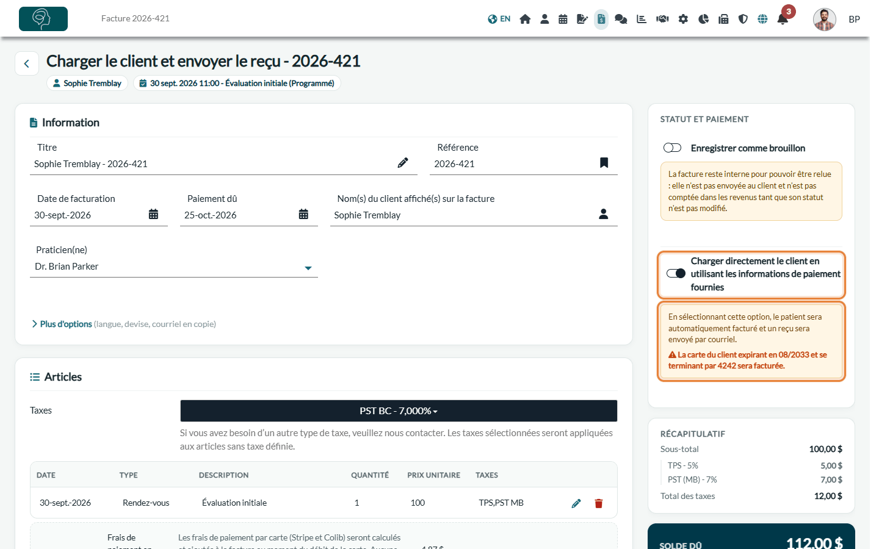This screenshot has height=549, width=879.
Task: Click the bookmark icon beside Référence
Action: pos(604,163)
